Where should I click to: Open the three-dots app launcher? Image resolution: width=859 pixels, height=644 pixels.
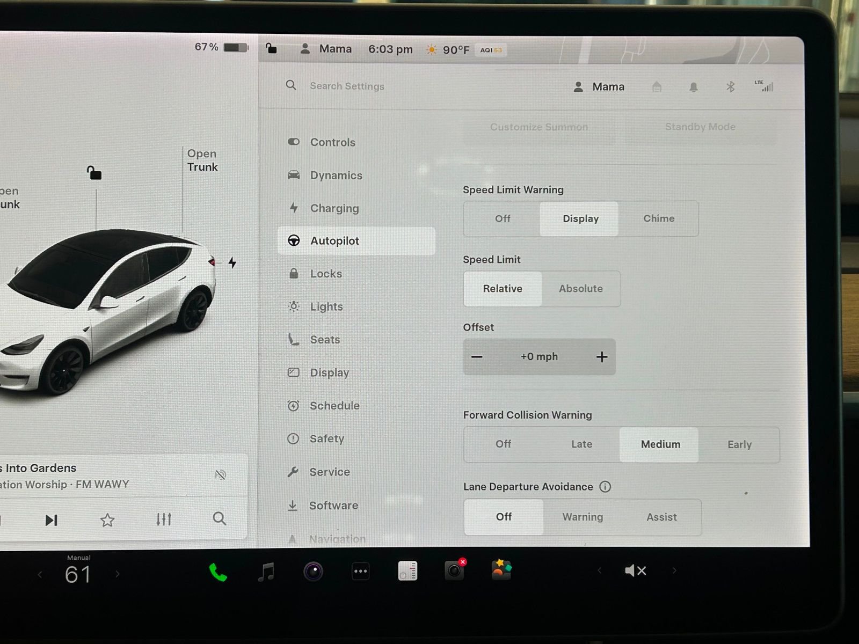360,572
